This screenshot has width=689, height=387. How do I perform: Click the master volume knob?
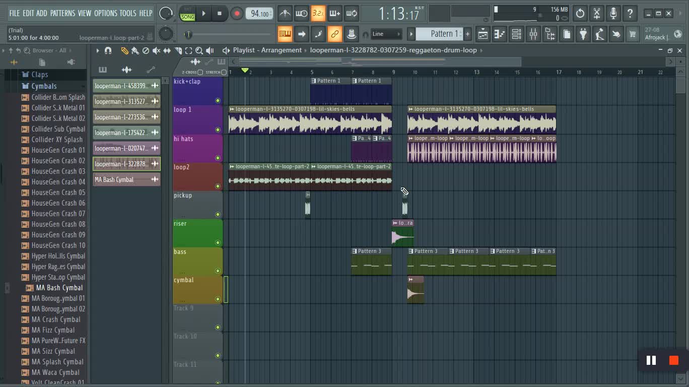point(166,14)
